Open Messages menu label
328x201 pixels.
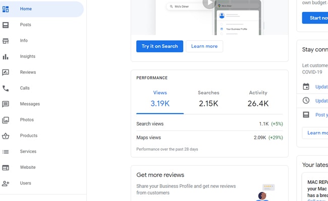(30, 104)
